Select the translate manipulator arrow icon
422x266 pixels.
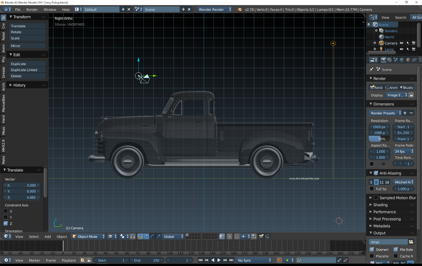pyautogui.click(x=146, y=236)
